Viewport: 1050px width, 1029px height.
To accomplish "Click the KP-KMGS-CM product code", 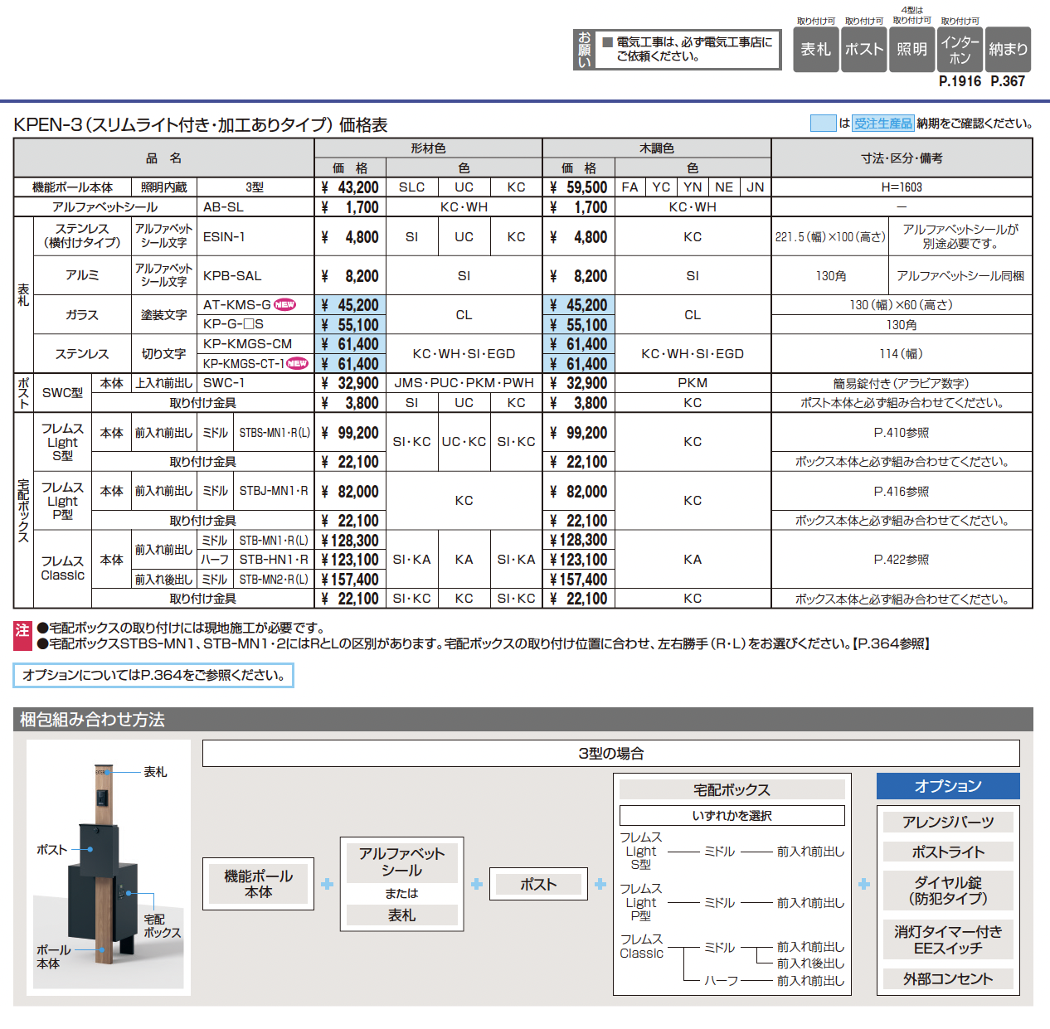I will coord(247,344).
